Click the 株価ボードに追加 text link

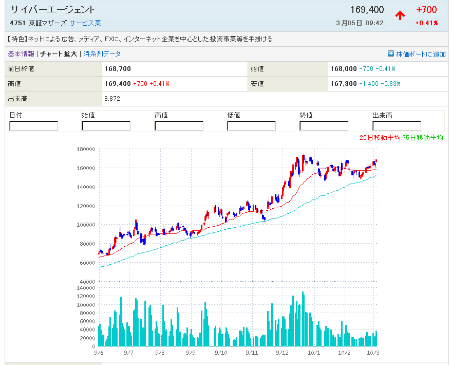click(421, 54)
